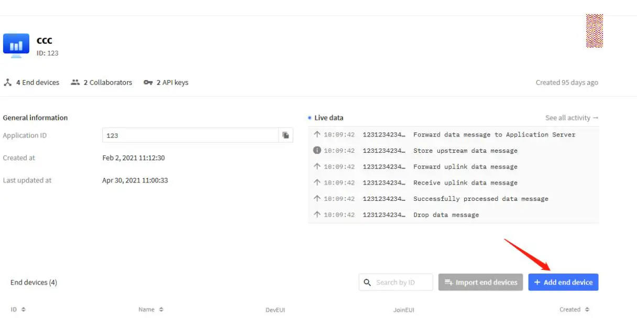Sort end devices by Created date
Image resolution: width=637 pixels, height=329 pixels.
click(587, 310)
